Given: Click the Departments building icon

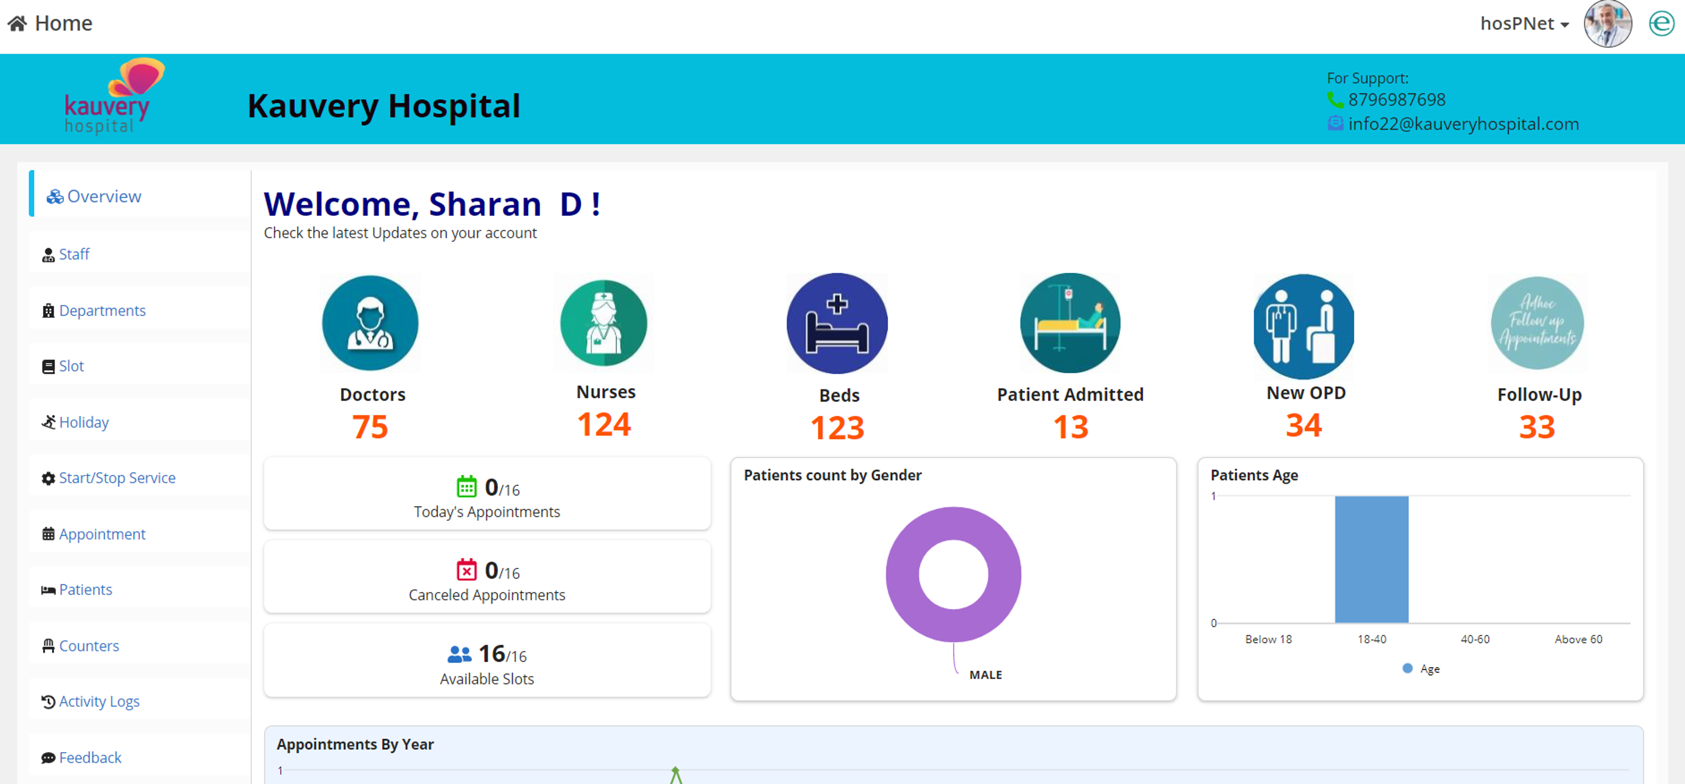Looking at the screenshot, I should 48,310.
